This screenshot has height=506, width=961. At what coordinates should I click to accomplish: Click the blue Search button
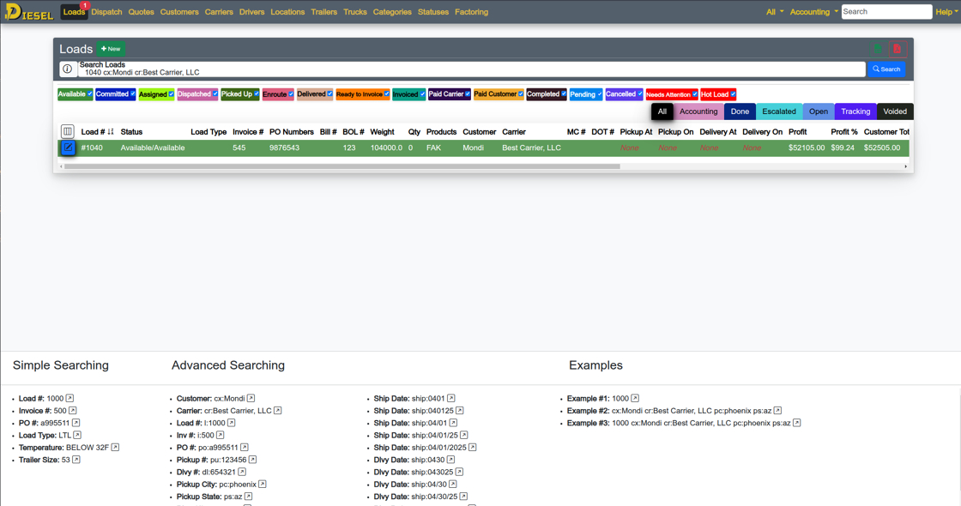click(886, 69)
